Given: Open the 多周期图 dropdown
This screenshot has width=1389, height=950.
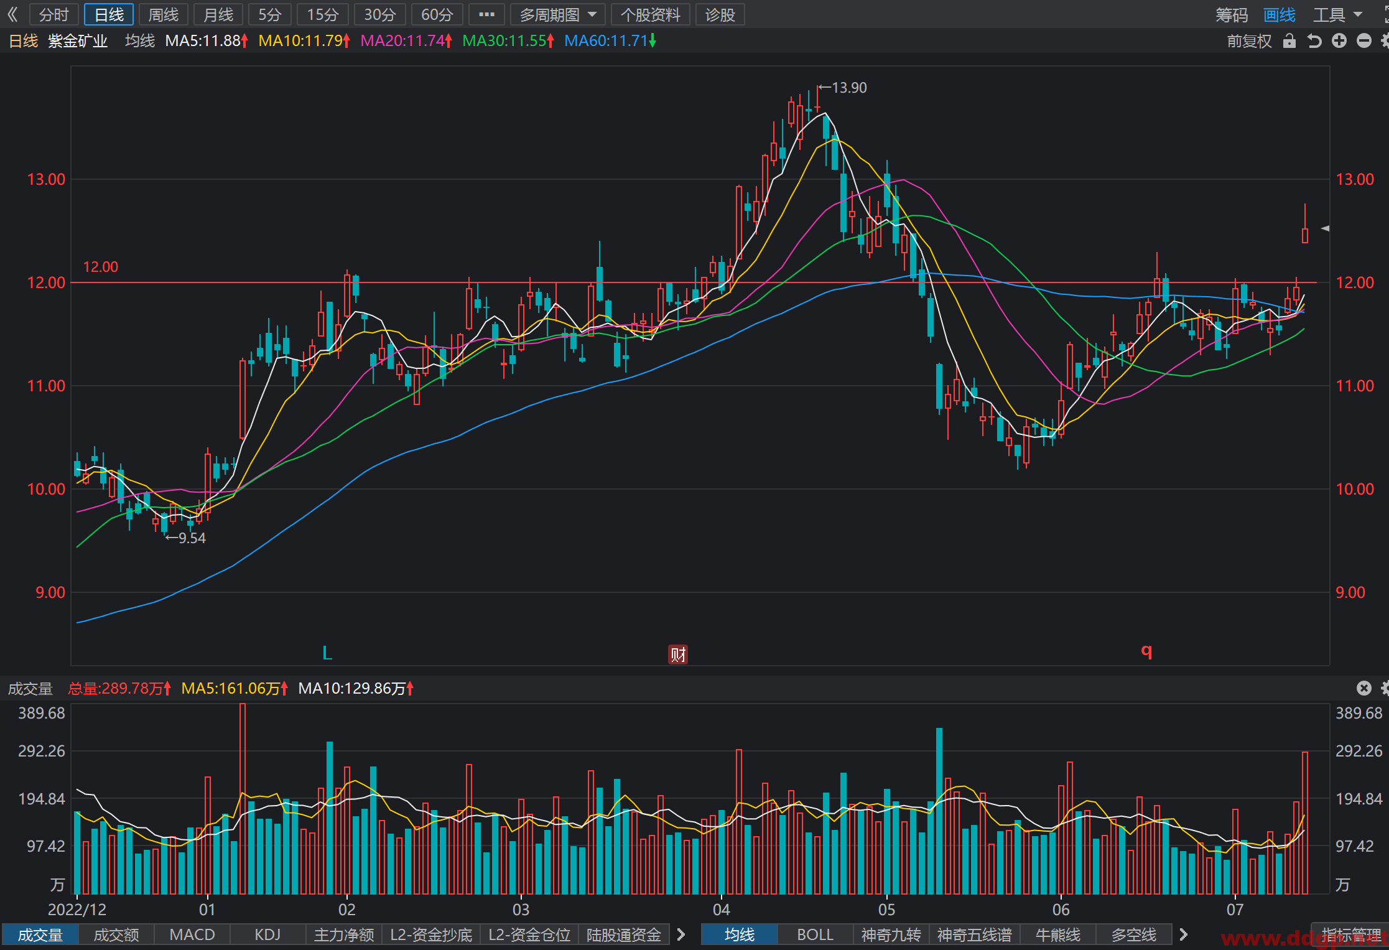Looking at the screenshot, I should 557,14.
